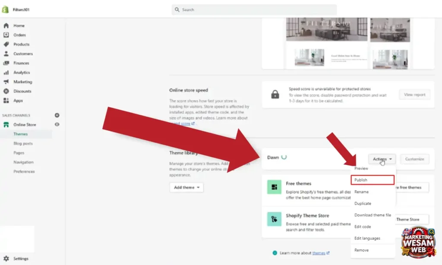The image size is (442, 265).
Task: Open Preferences under Online Store
Action: [x=24, y=171]
